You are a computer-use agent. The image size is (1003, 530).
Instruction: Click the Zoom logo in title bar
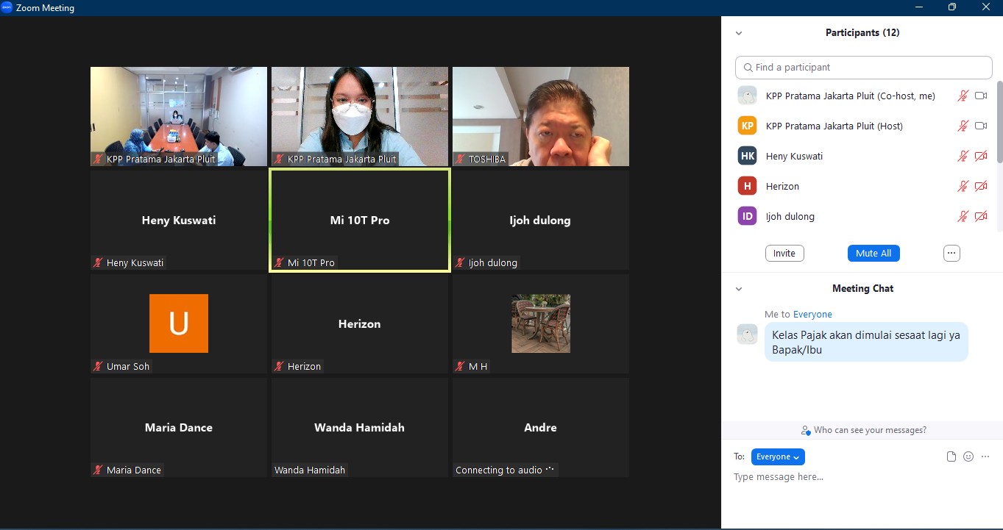coord(7,7)
